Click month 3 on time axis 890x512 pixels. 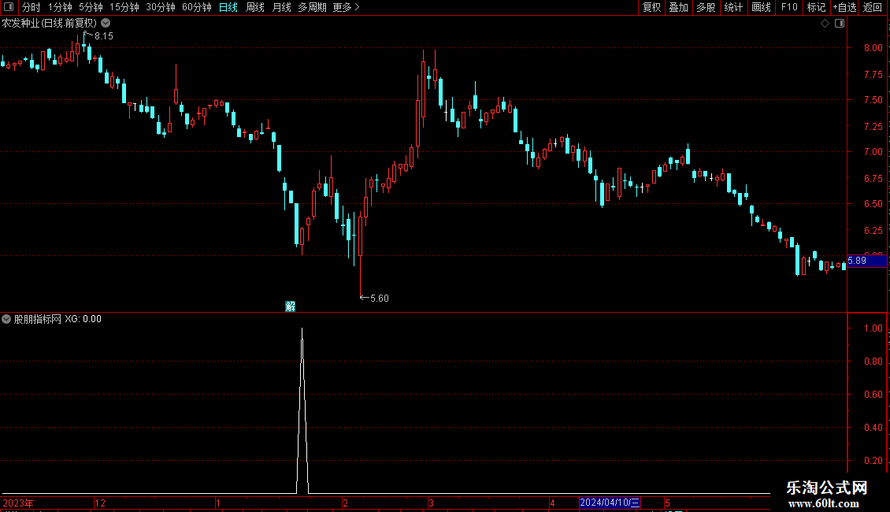pyautogui.click(x=432, y=503)
